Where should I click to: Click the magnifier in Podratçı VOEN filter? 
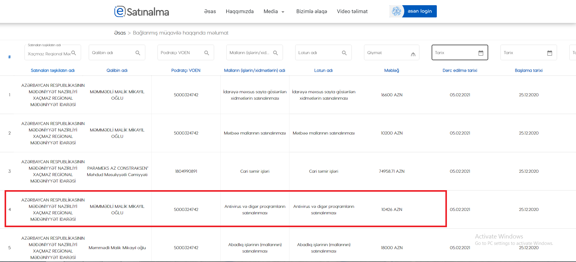tap(206, 53)
